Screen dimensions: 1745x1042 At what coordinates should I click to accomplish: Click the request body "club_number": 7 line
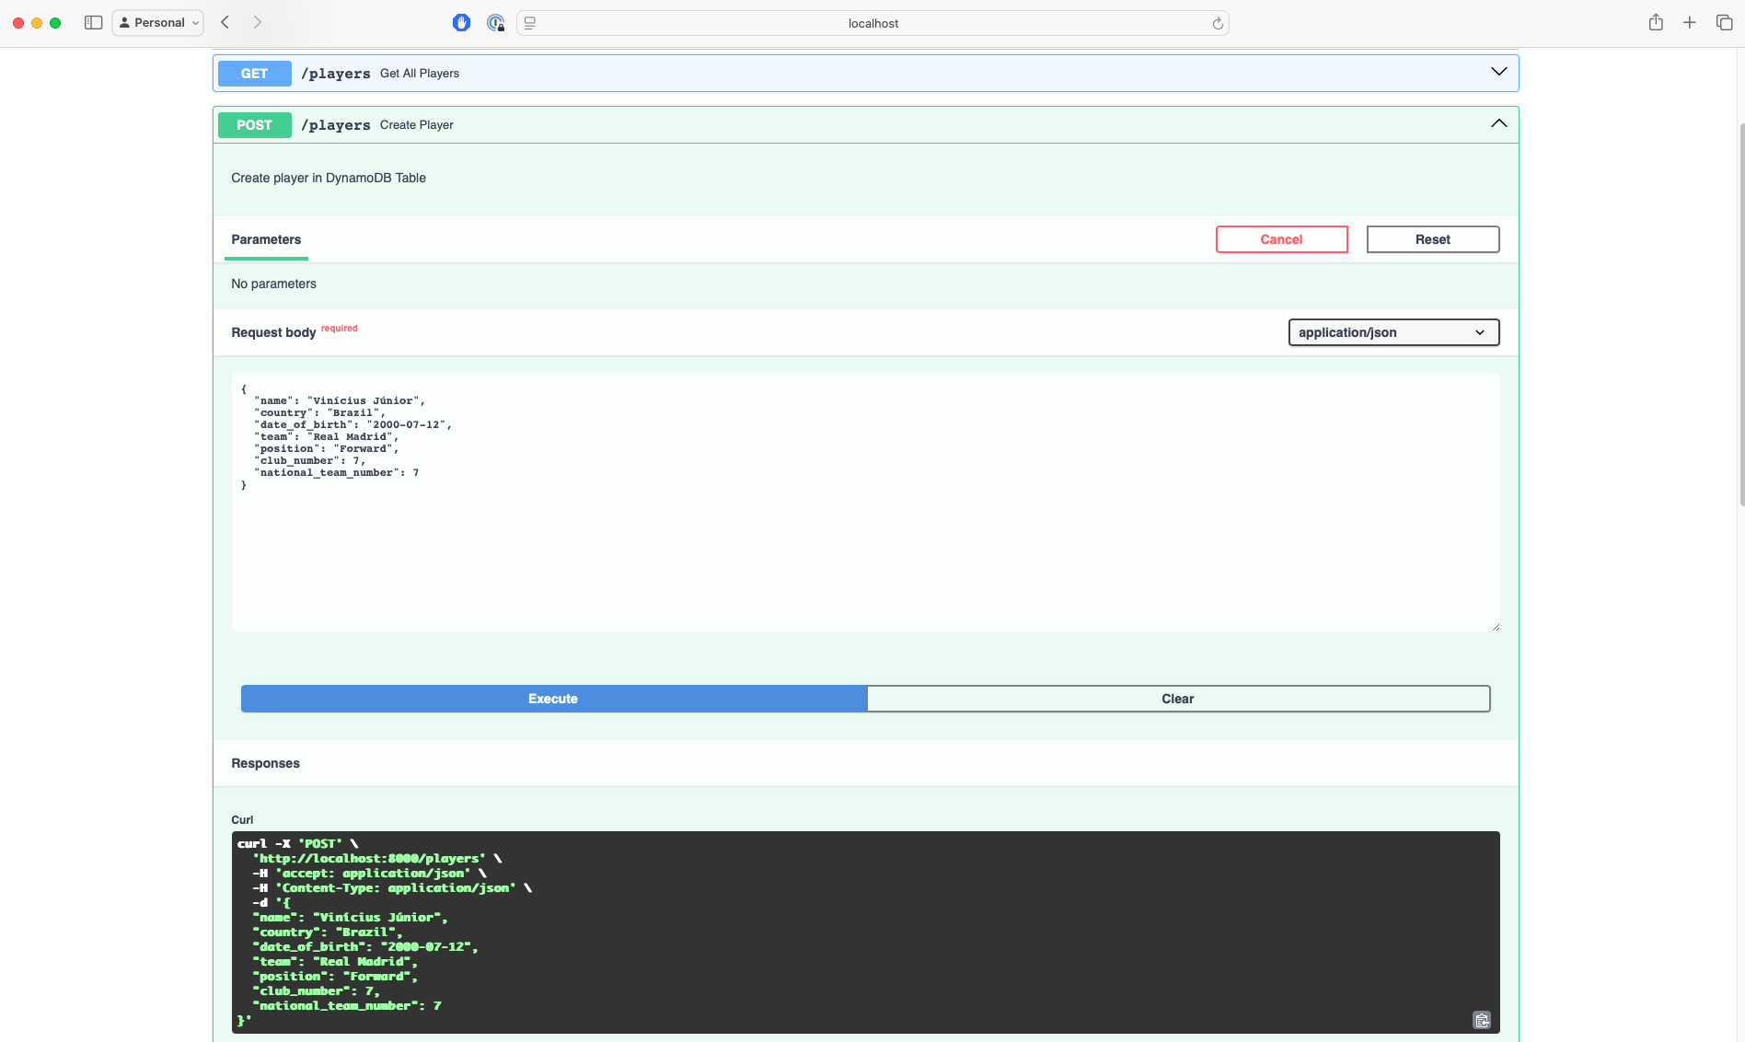click(310, 460)
